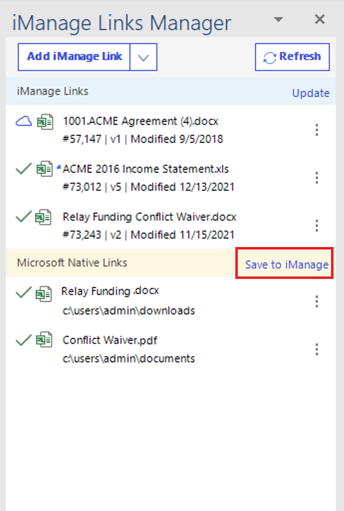Open more options for Relay Funding Conflict Waiver.docx

point(317,226)
